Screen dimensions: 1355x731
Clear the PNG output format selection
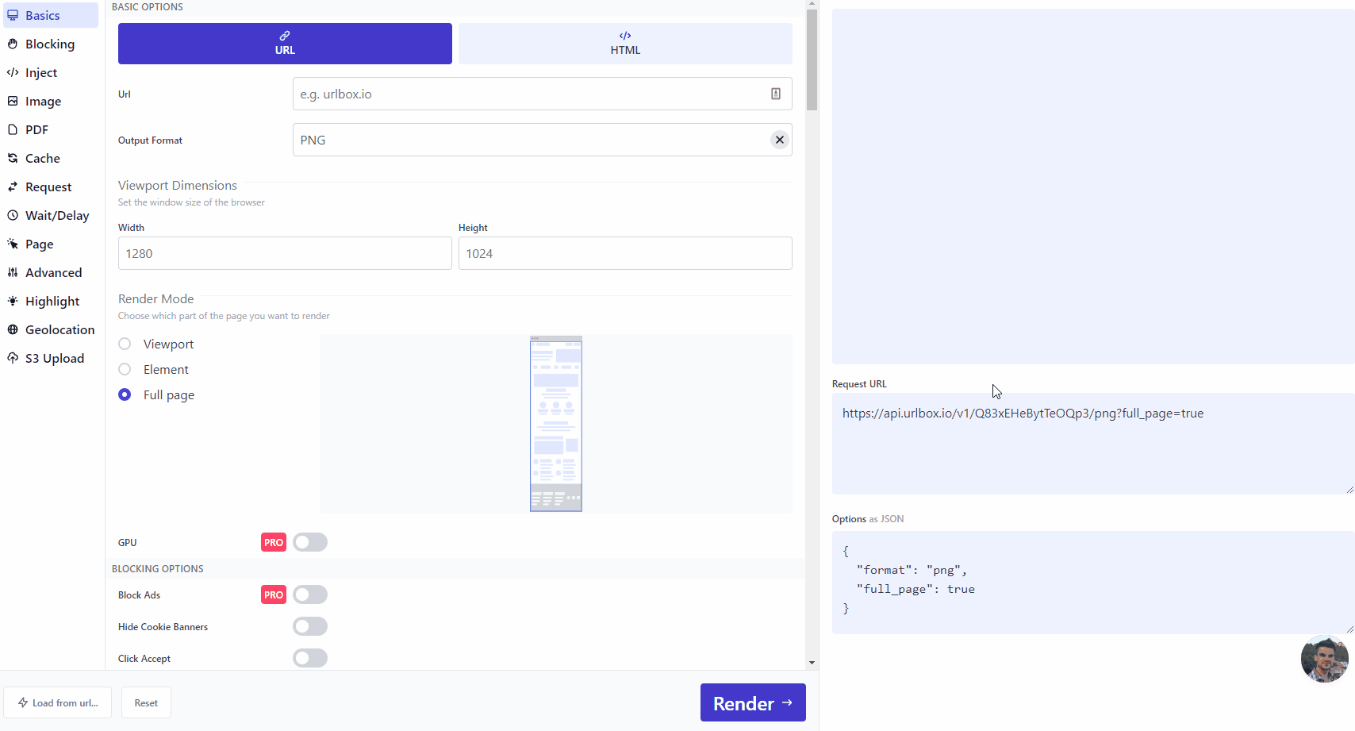[779, 140]
